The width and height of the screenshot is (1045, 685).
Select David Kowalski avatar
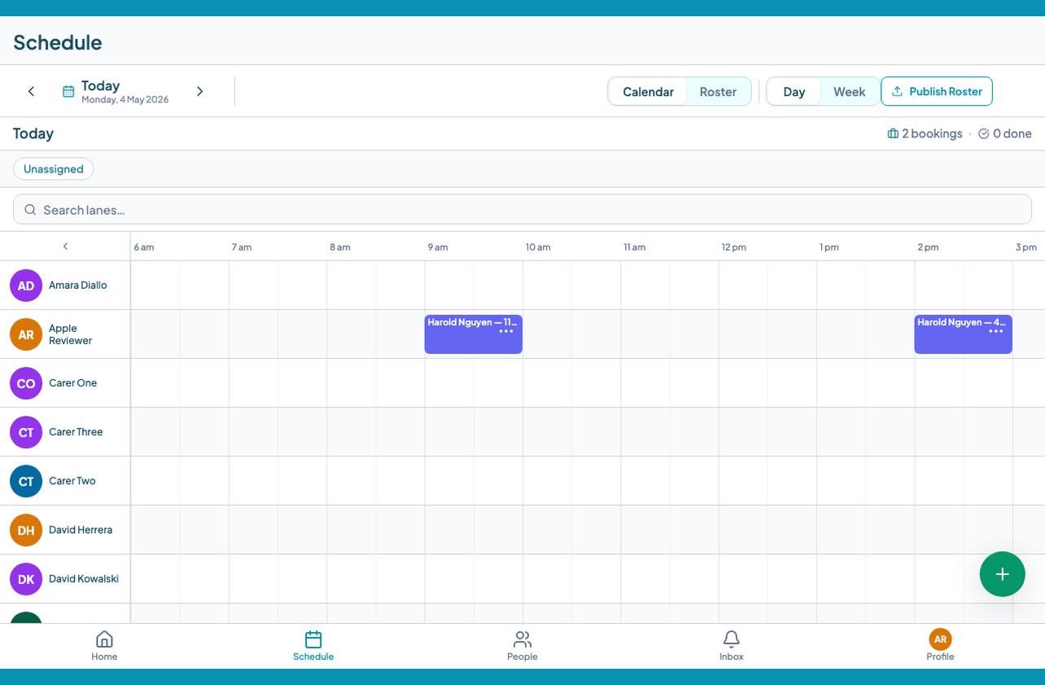(x=26, y=579)
